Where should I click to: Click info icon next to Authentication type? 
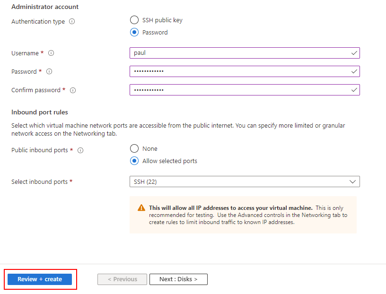coord(72,22)
